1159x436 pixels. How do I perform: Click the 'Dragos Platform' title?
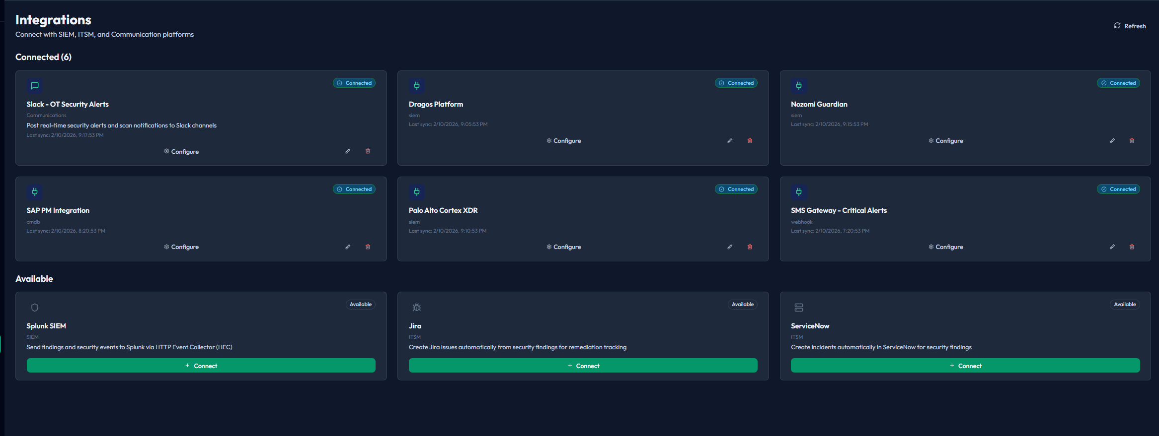(x=436, y=104)
